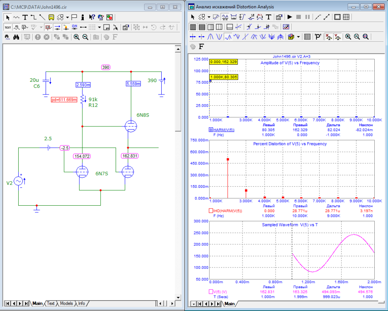Click the binoculars Find icon
The width and height of the screenshot is (388, 311).
click(16, 37)
